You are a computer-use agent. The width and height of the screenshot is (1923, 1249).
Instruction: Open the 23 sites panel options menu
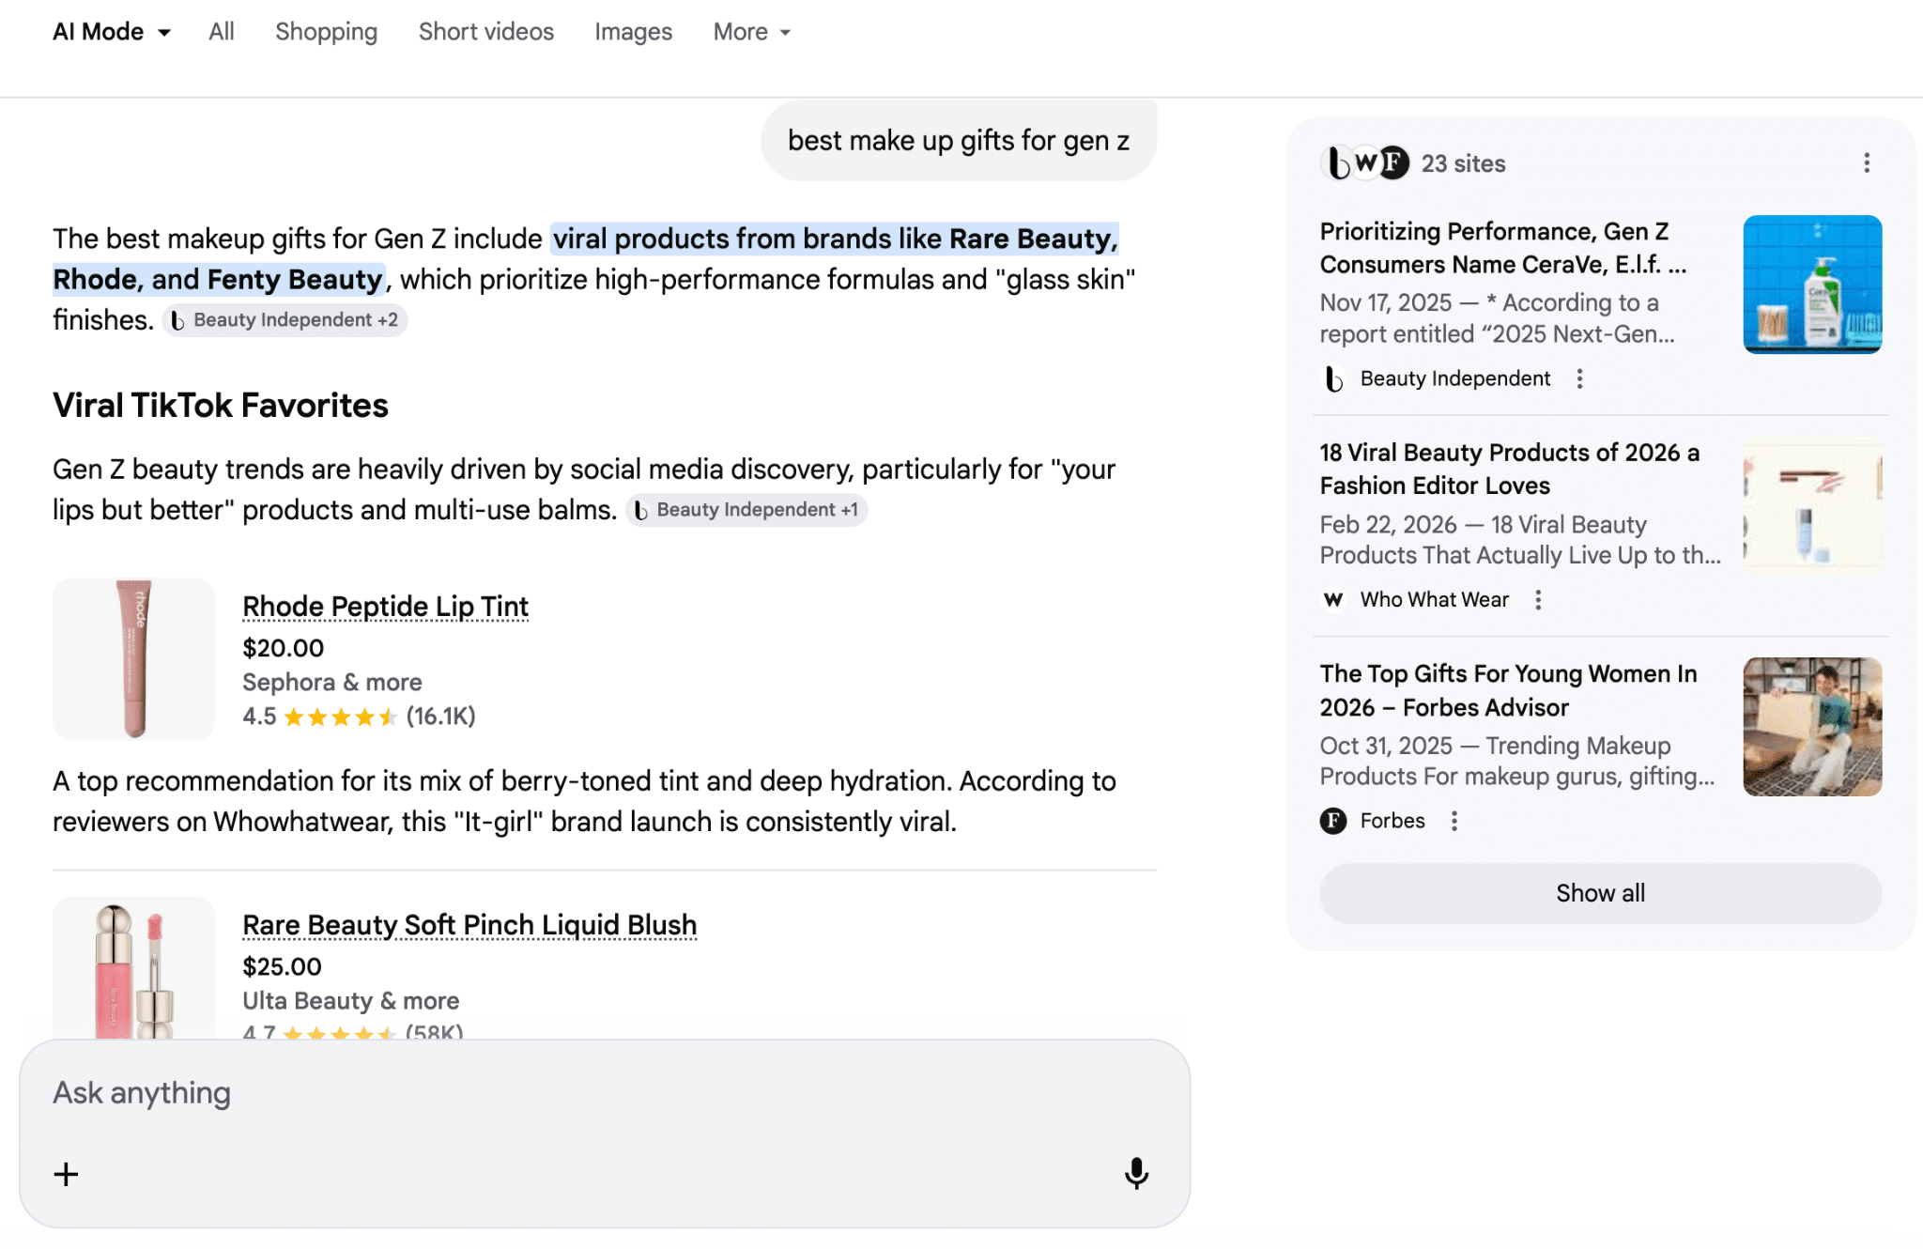pos(1867,163)
